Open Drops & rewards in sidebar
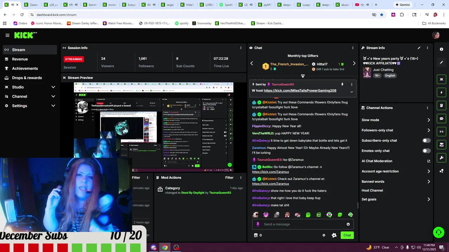Image resolution: width=449 pixels, height=252 pixels. click(30, 78)
